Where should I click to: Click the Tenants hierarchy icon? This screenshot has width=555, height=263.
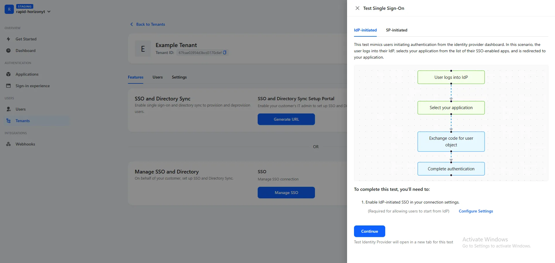(x=8, y=121)
